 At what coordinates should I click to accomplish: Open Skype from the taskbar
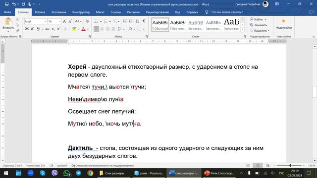click(x=43, y=173)
